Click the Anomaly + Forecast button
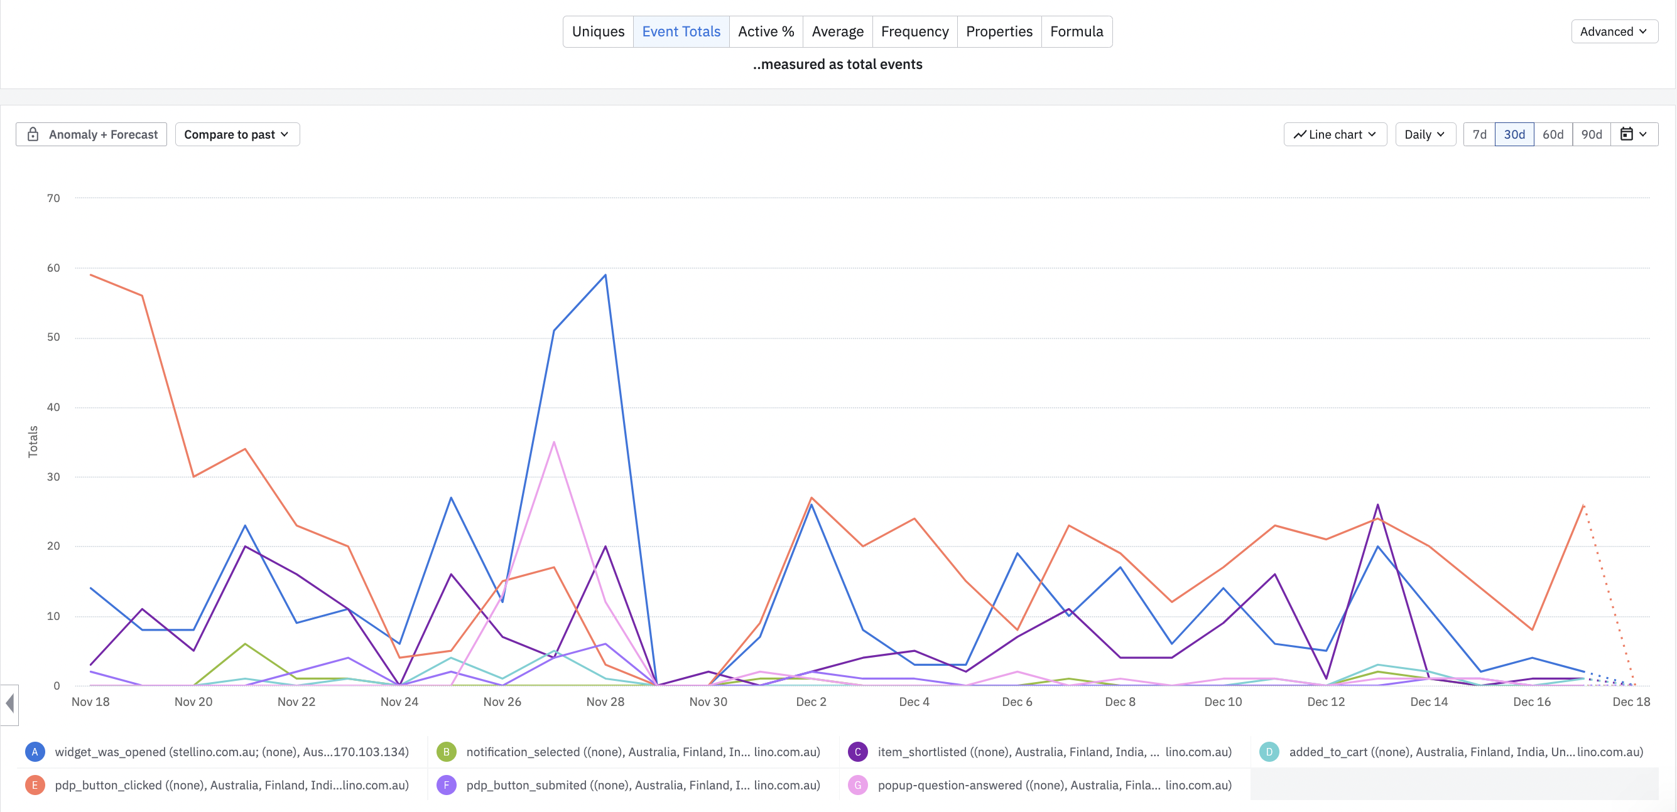1677x812 pixels. click(x=91, y=134)
